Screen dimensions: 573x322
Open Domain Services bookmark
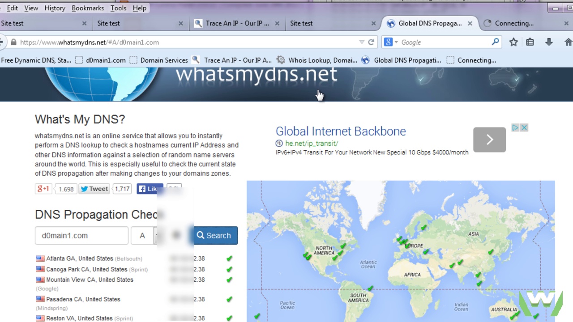click(158, 60)
